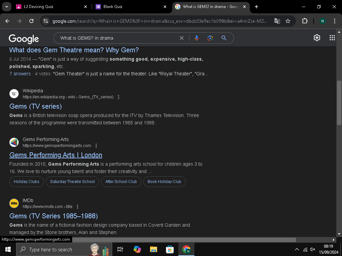Open Task View on the taskbar

point(120,249)
